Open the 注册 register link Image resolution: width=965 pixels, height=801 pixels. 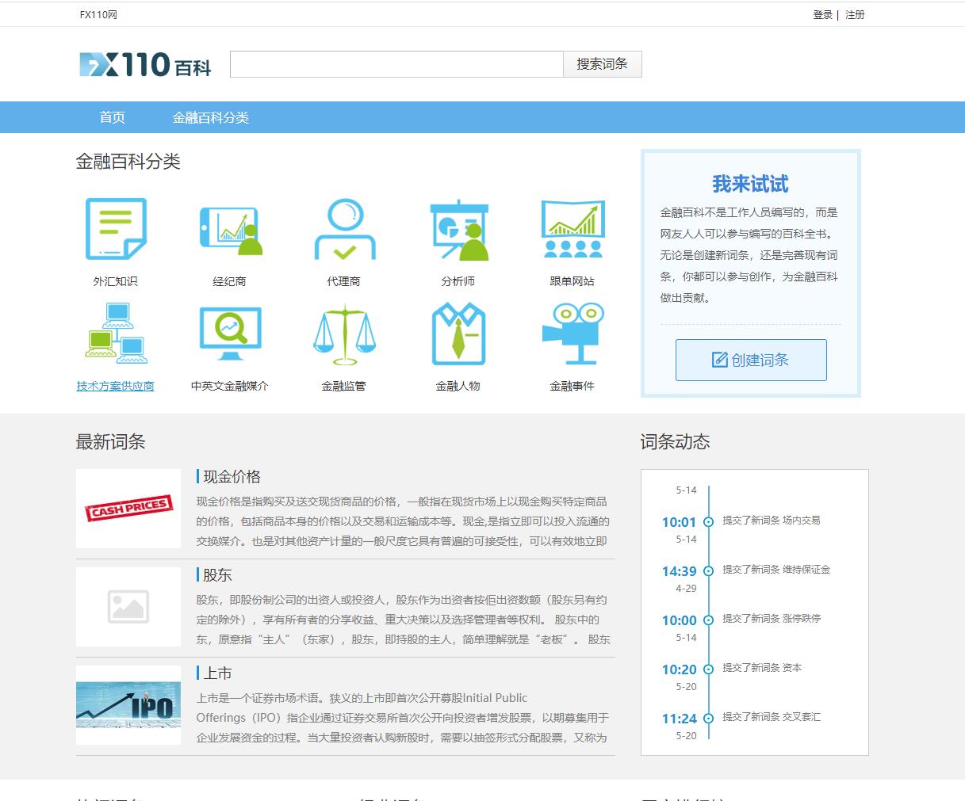click(x=855, y=14)
